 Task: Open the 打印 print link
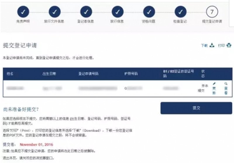coord(221,46)
